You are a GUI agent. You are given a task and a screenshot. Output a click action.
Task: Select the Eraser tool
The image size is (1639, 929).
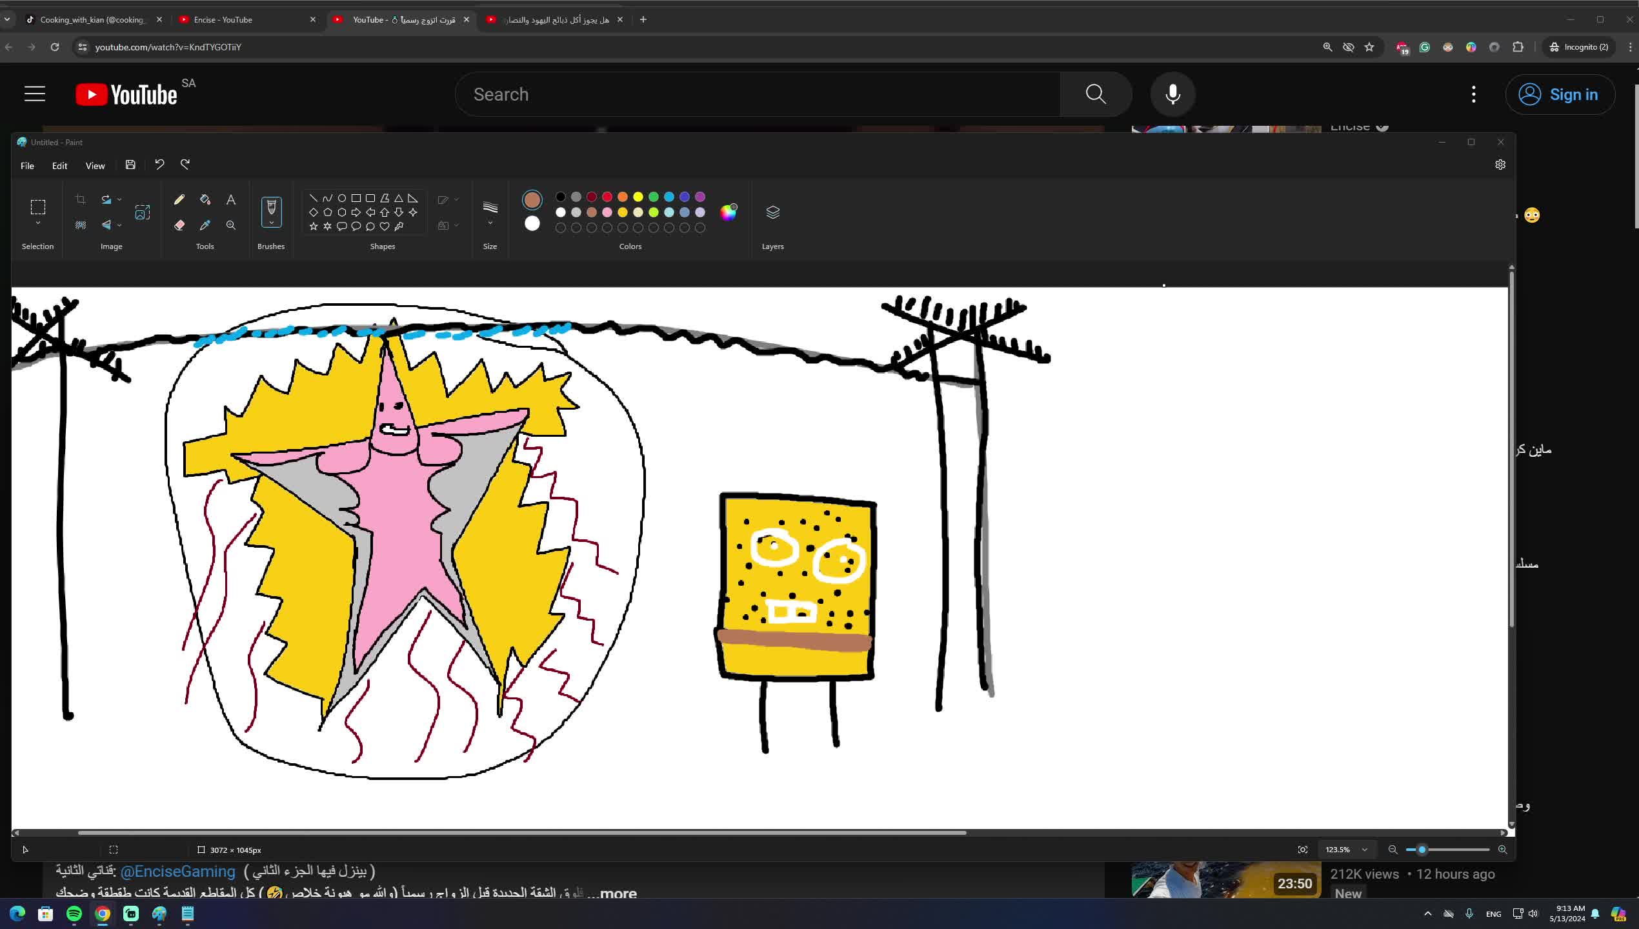click(x=179, y=225)
